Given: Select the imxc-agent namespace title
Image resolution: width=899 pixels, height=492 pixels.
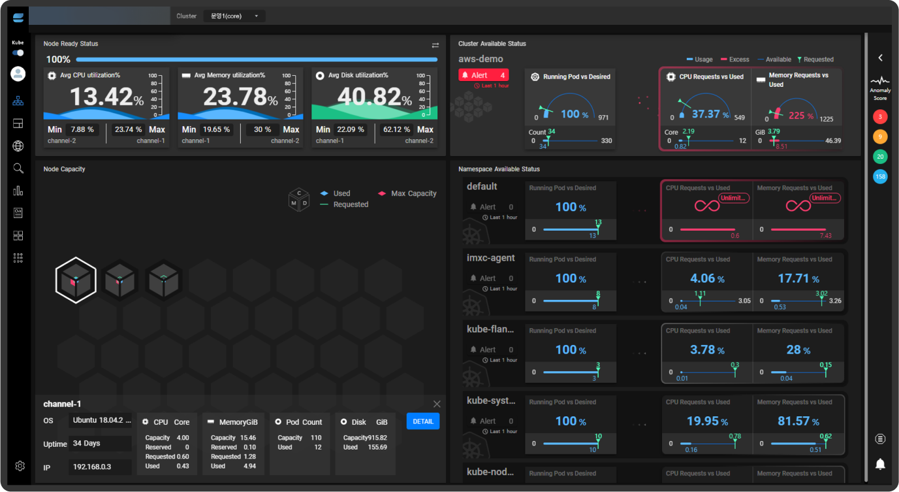Looking at the screenshot, I should tap(491, 258).
